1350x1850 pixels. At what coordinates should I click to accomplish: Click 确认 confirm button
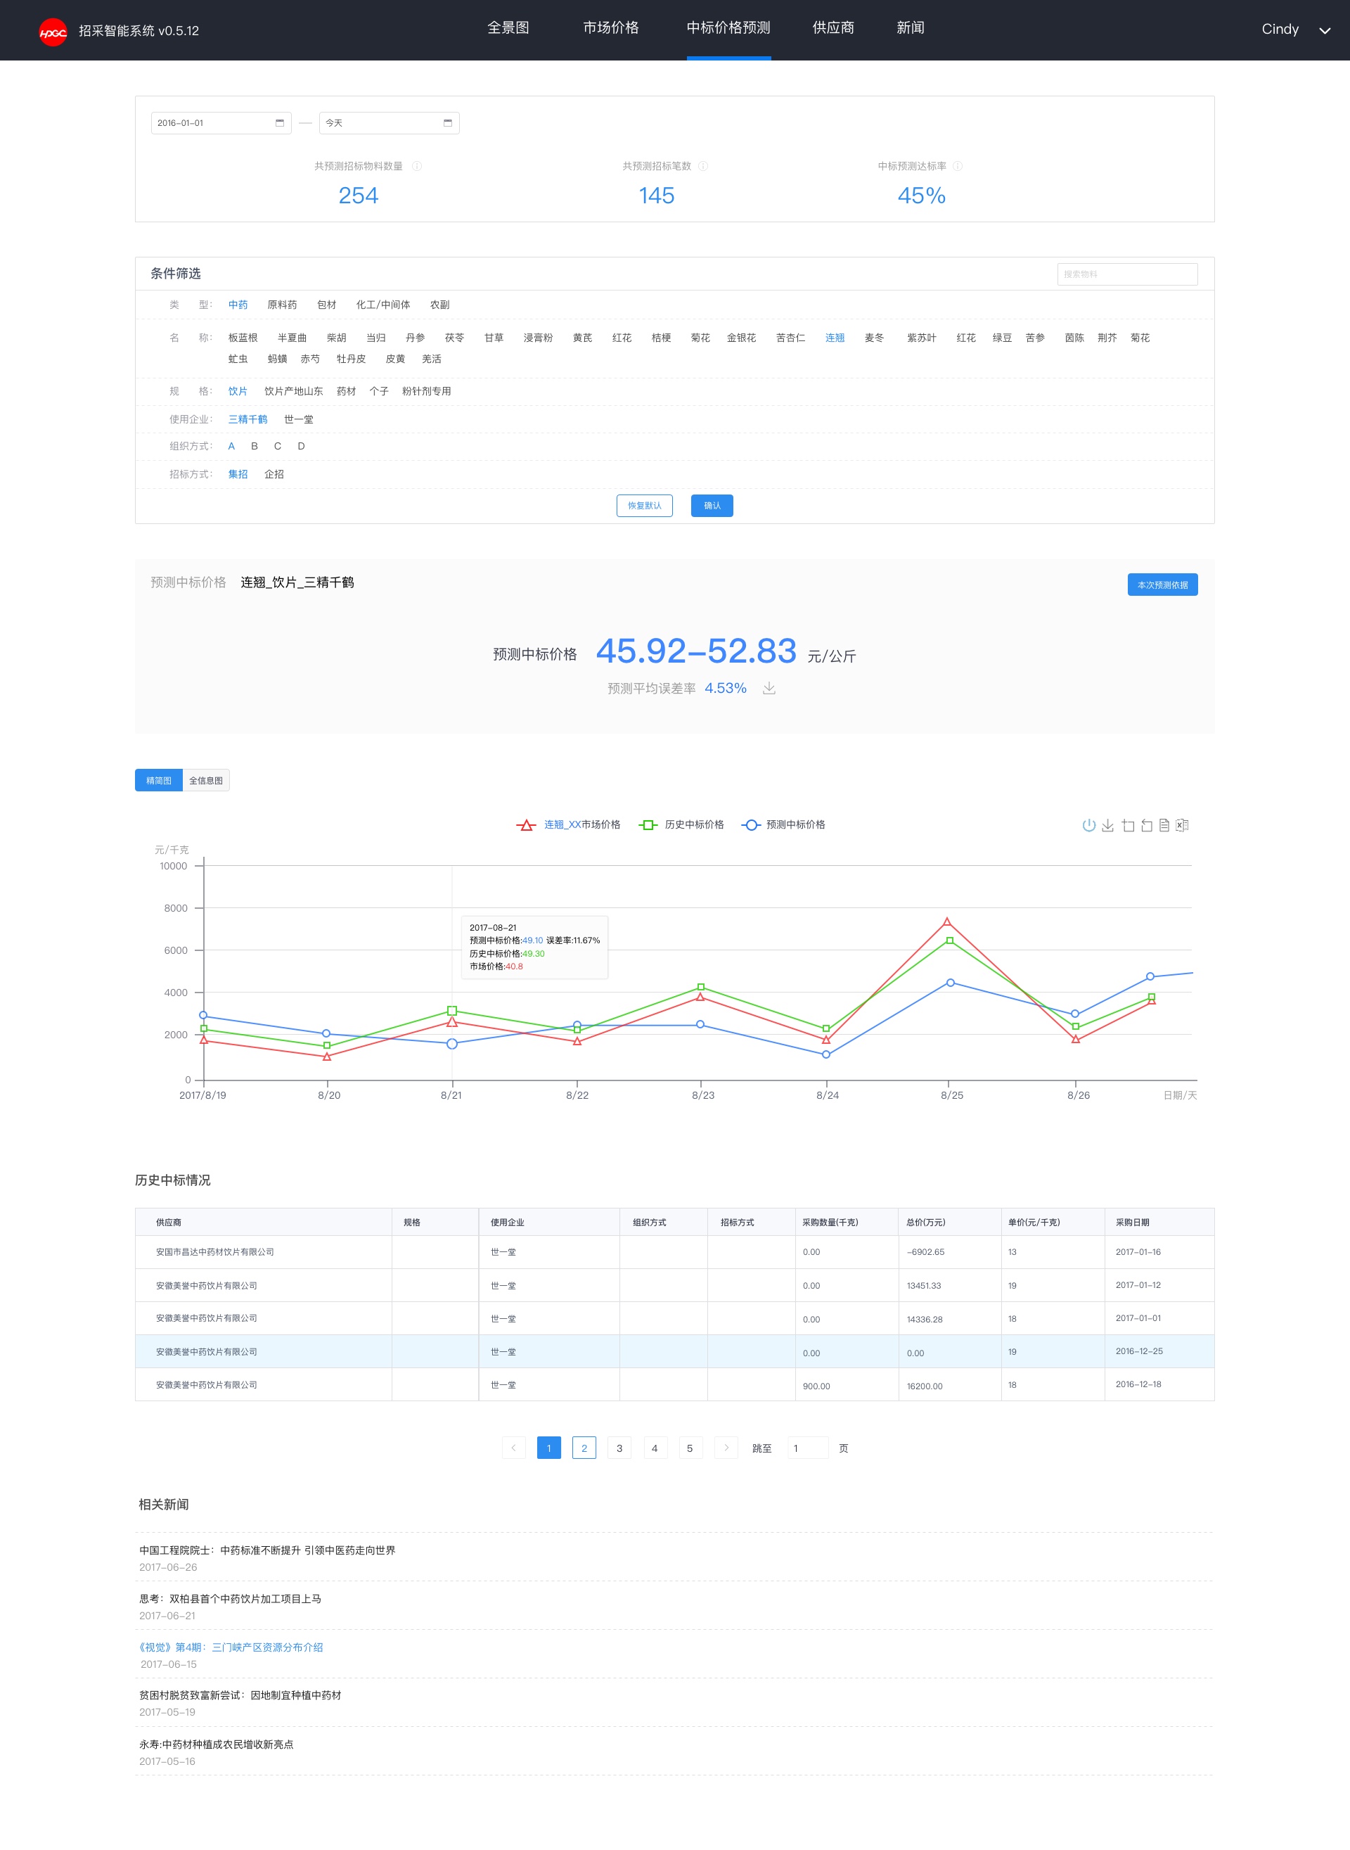tap(712, 506)
